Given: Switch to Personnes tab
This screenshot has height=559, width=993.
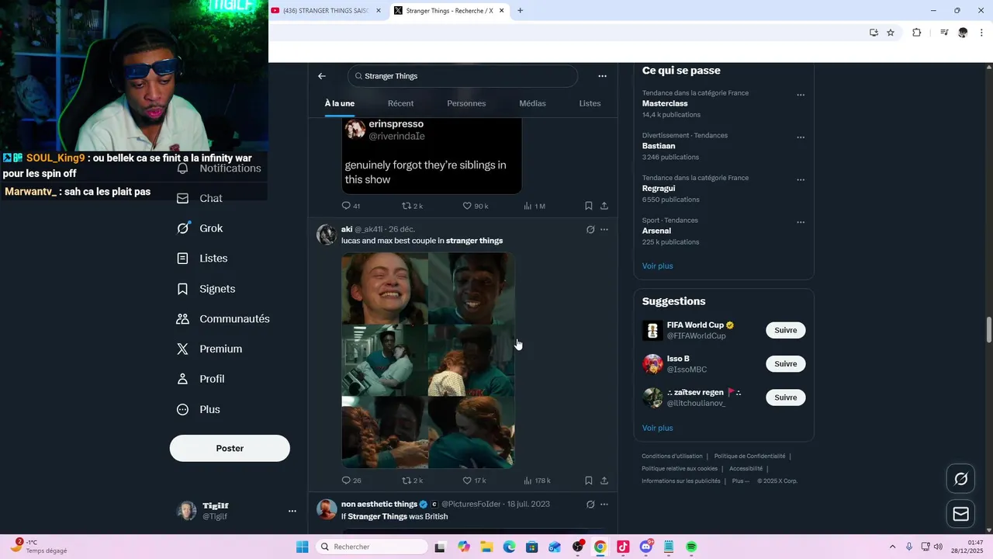Looking at the screenshot, I should click(466, 103).
